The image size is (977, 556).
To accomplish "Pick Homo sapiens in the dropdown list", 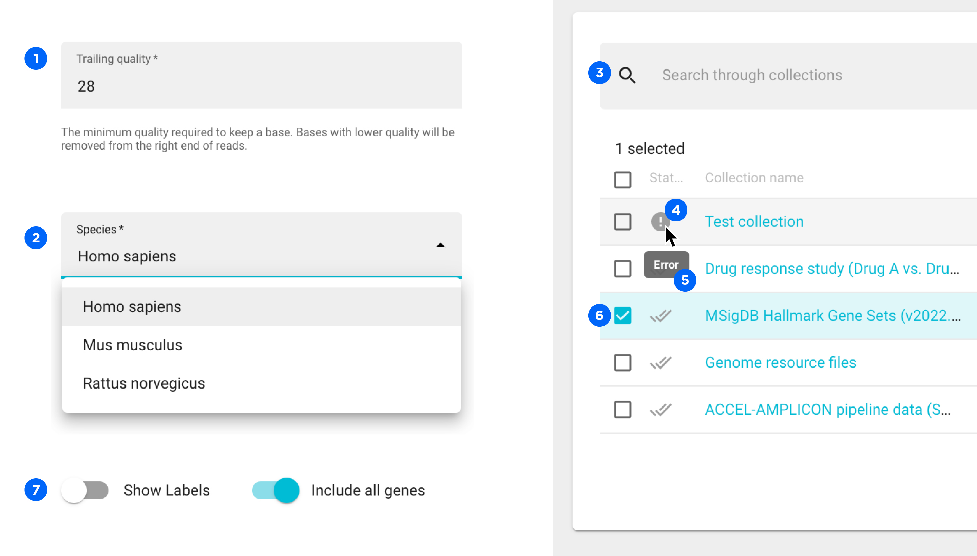I will coord(132,306).
